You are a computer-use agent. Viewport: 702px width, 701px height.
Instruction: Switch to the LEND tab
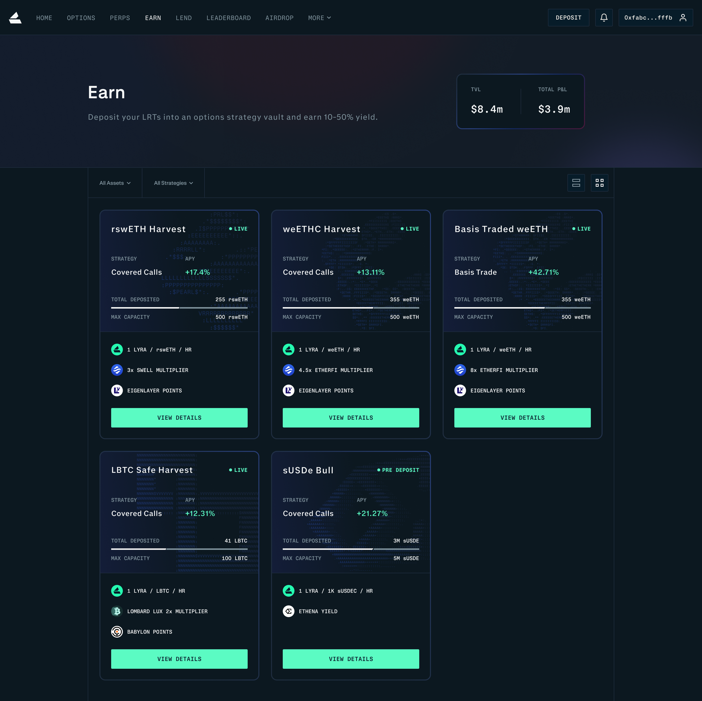[183, 17]
